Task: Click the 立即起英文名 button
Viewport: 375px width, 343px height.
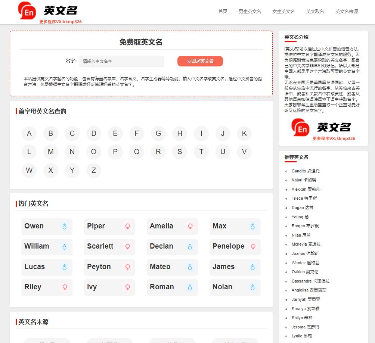Action: point(200,61)
